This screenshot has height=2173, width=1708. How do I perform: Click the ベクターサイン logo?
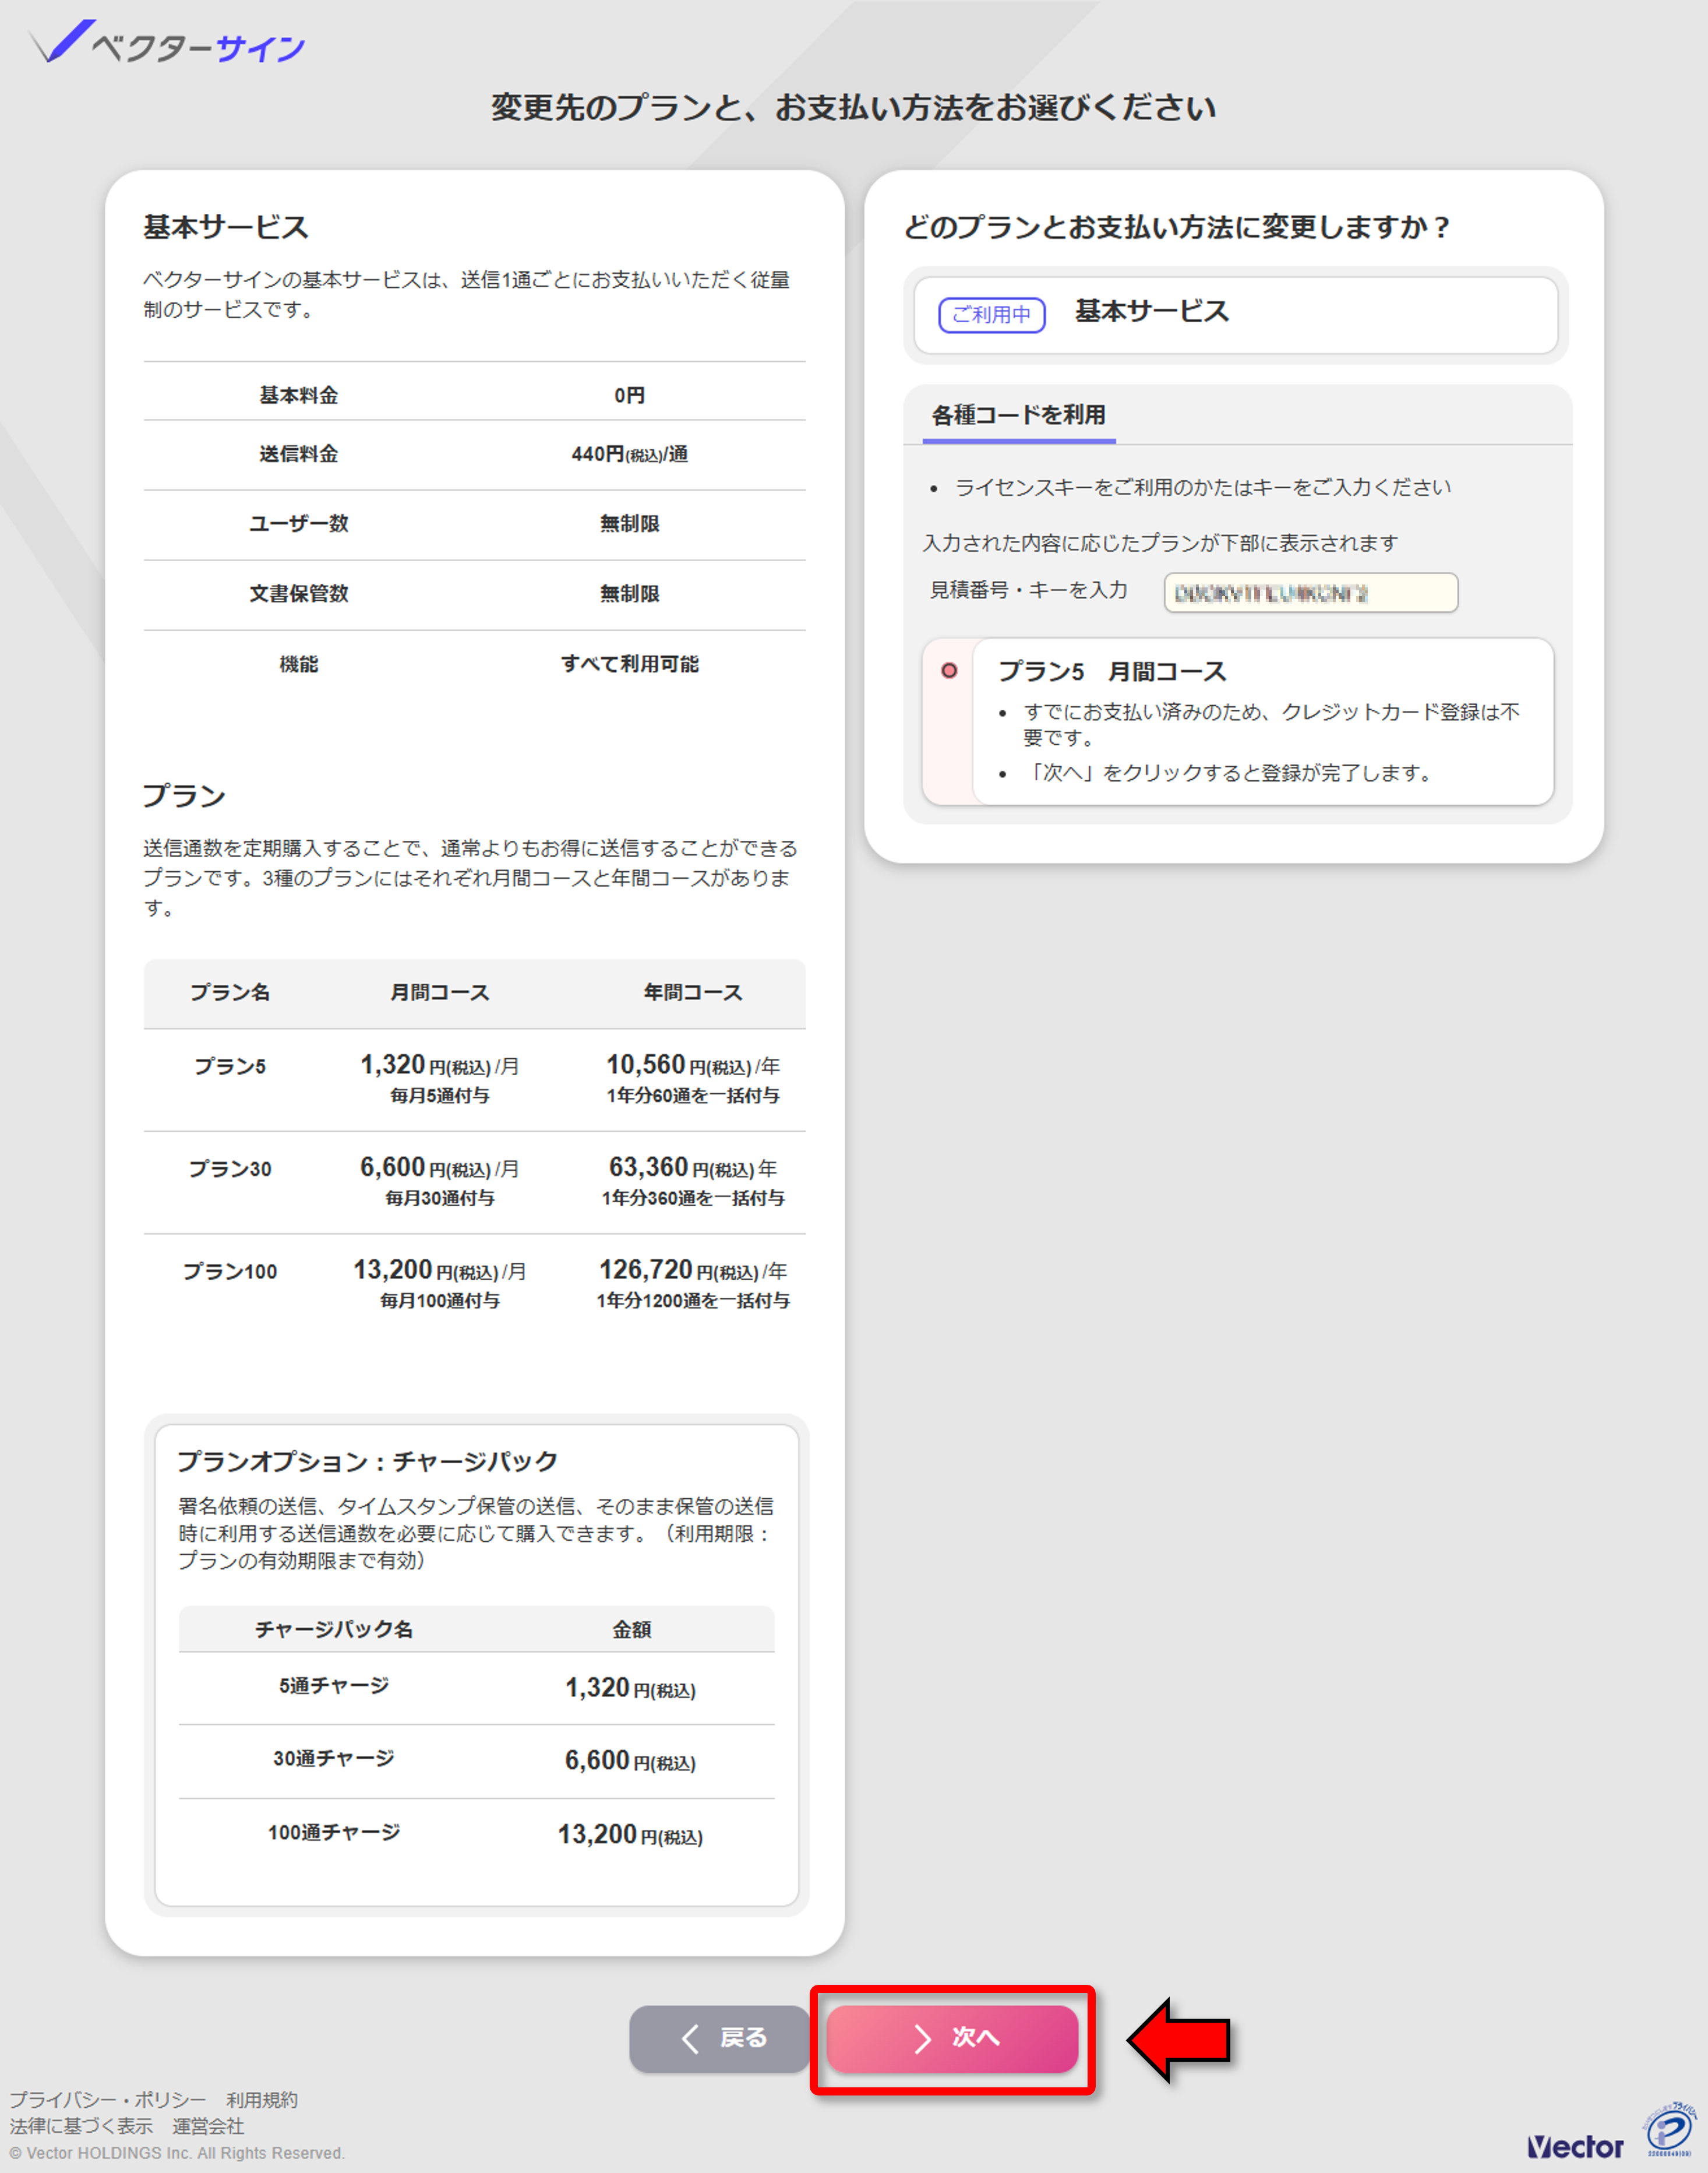[167, 43]
